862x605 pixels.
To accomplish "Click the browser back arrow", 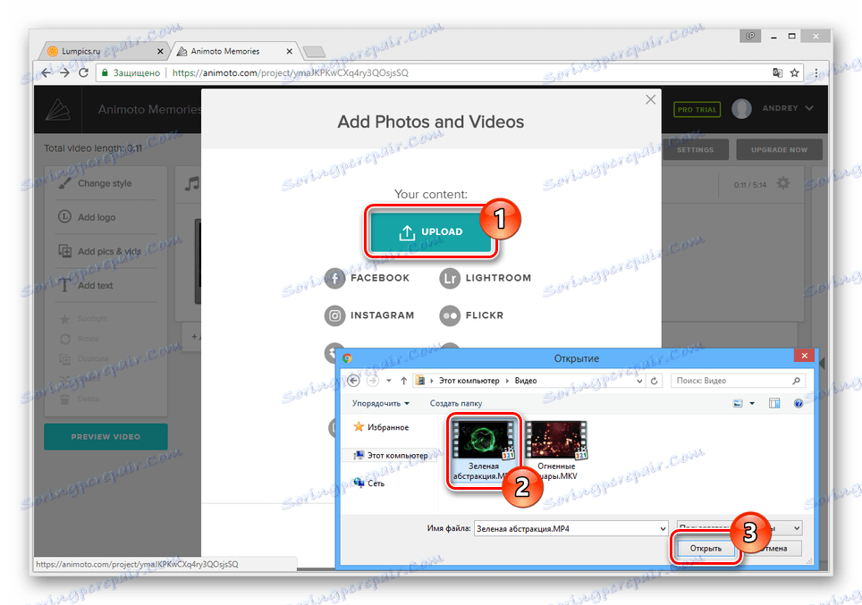I will pyautogui.click(x=46, y=72).
